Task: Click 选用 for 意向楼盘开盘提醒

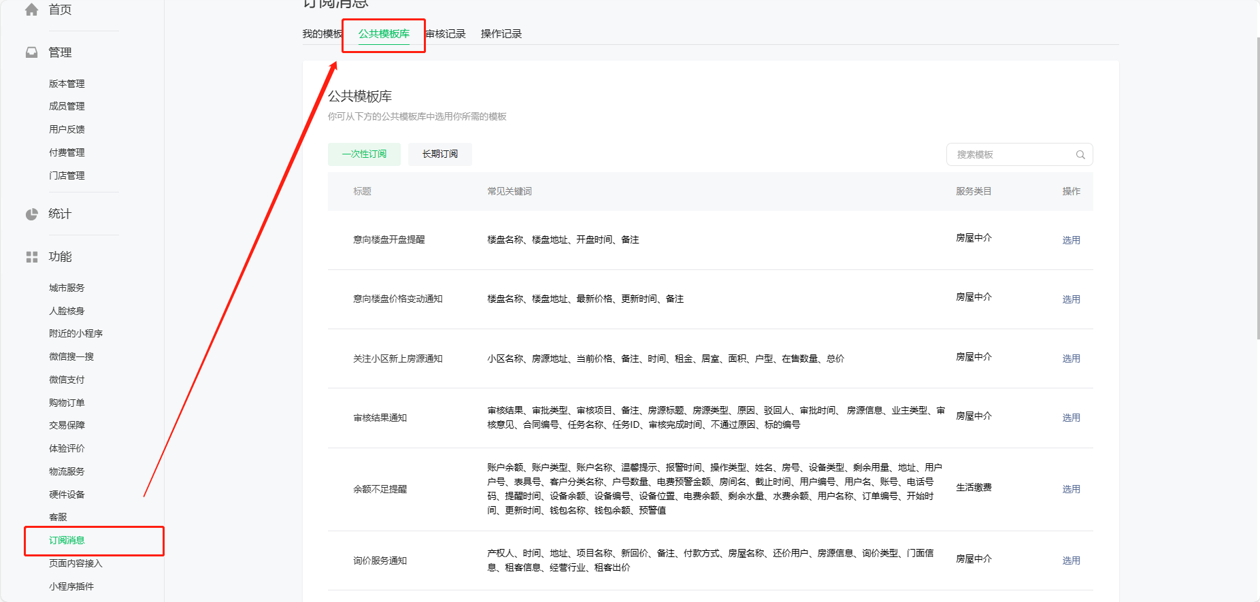Action: tap(1071, 240)
